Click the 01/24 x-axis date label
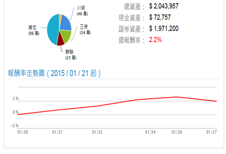This screenshot has height=154, width=226. (x=150, y=132)
